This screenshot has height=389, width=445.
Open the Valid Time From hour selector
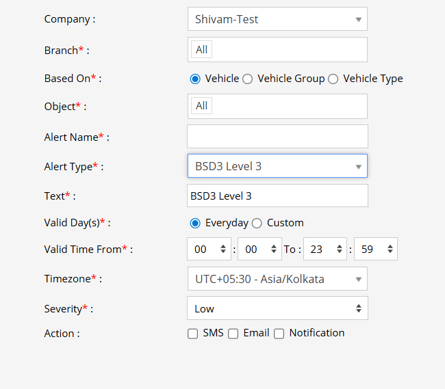(x=210, y=250)
